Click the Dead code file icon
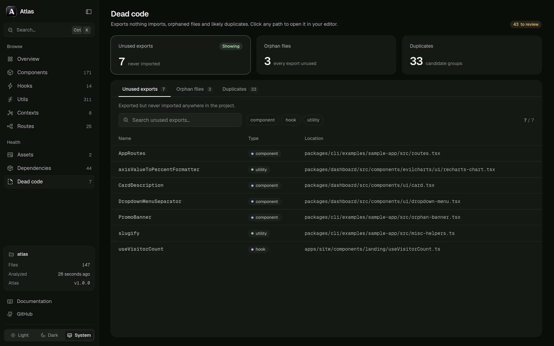Image resolution: width=554 pixels, height=346 pixels. (10, 182)
